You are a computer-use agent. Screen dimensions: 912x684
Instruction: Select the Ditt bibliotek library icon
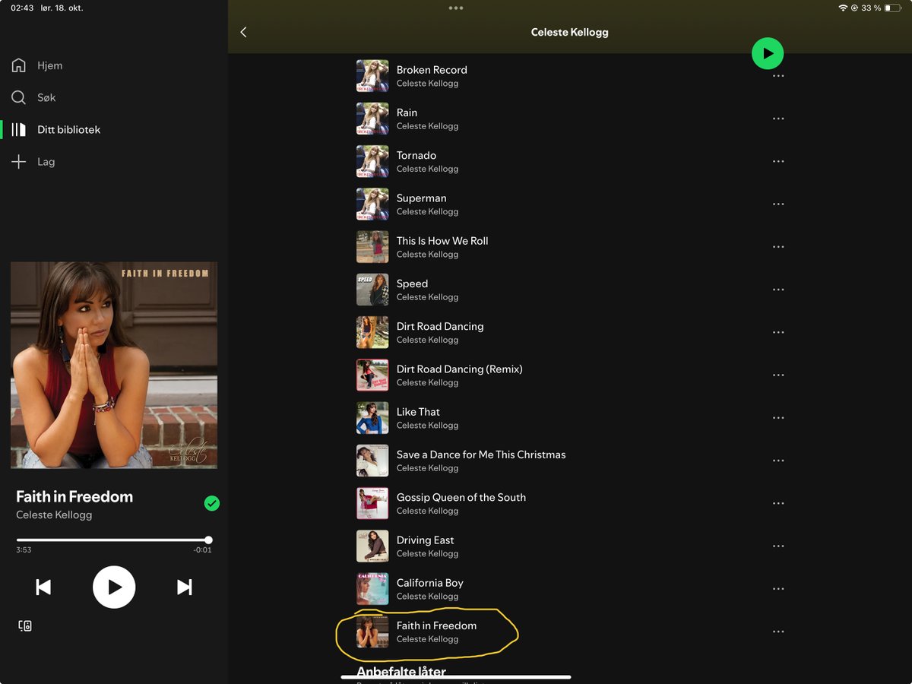[19, 130]
